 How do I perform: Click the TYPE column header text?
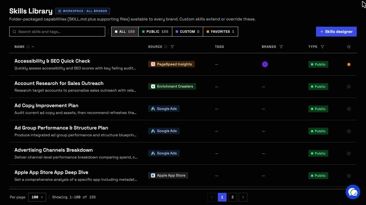pos(313,47)
